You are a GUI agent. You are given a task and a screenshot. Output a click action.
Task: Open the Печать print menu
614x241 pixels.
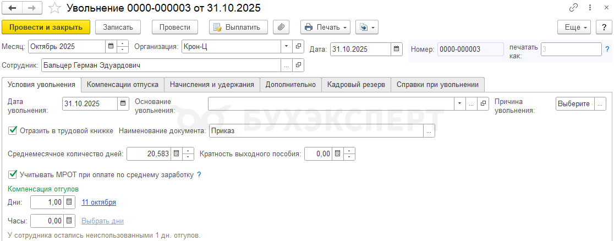tap(325, 28)
